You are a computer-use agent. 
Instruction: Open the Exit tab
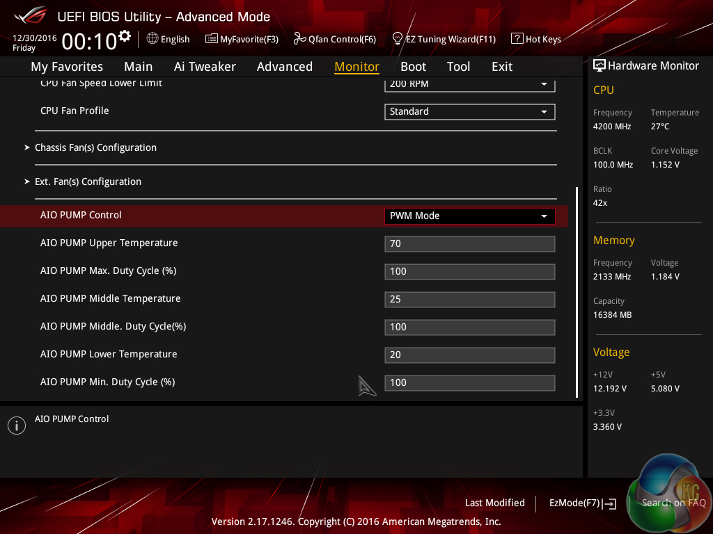tap(502, 67)
